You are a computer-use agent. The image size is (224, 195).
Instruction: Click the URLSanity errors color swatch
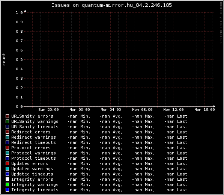tap(7, 116)
